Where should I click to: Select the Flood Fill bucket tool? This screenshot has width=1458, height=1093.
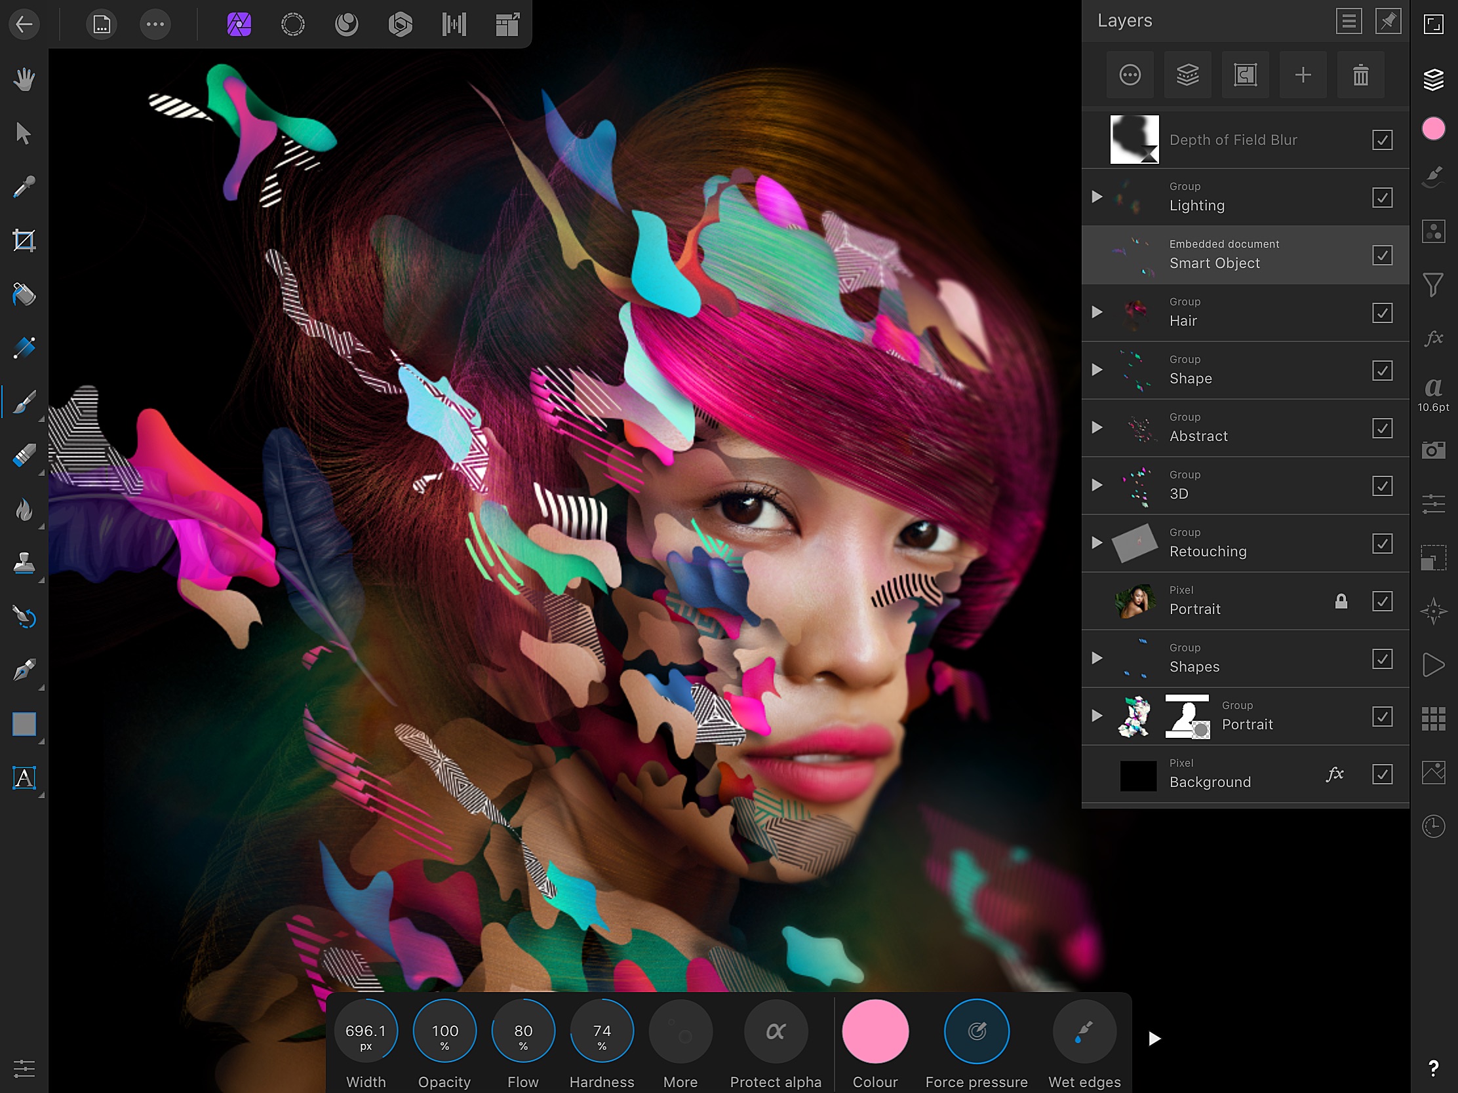(x=24, y=294)
